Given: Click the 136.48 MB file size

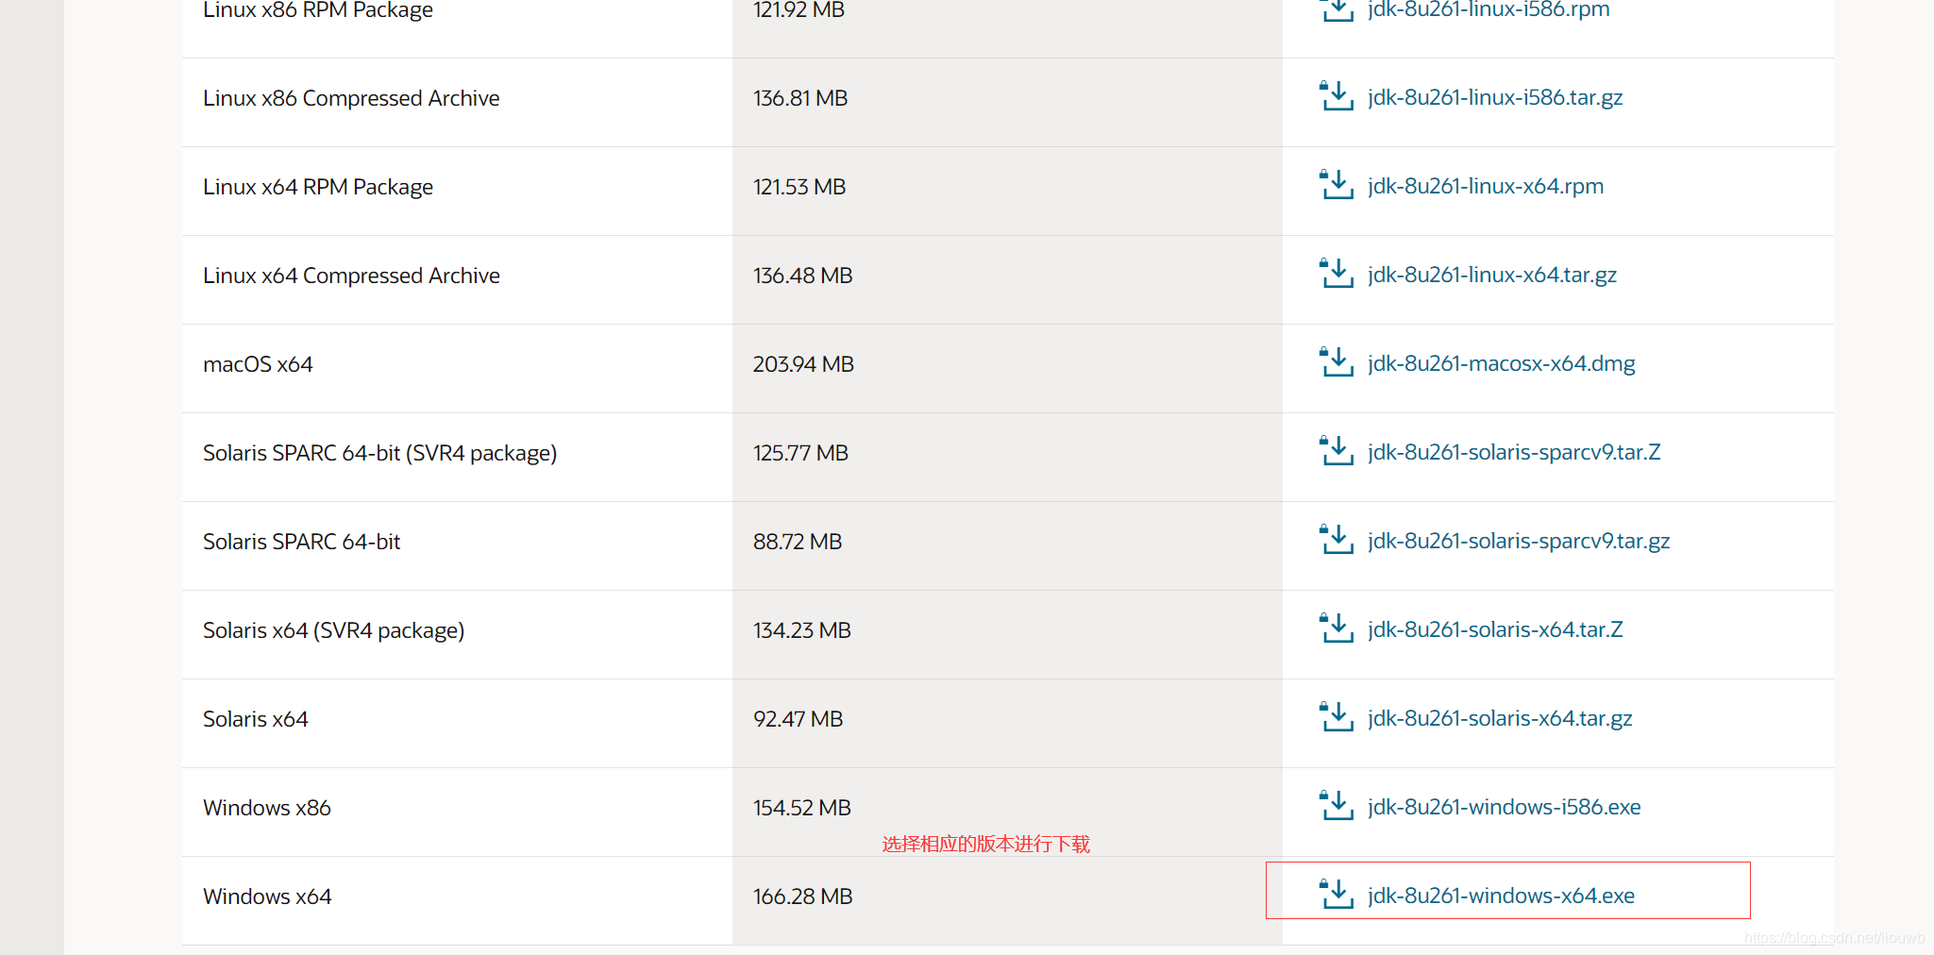Looking at the screenshot, I should tap(802, 276).
